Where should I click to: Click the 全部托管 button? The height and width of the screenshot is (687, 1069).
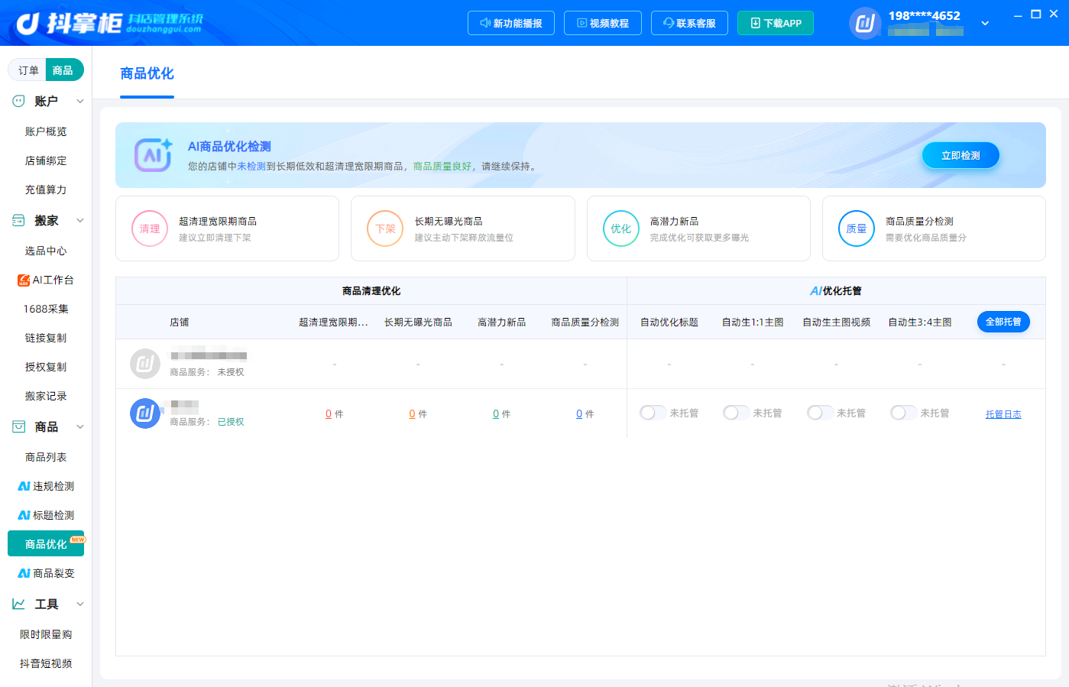(x=1003, y=322)
